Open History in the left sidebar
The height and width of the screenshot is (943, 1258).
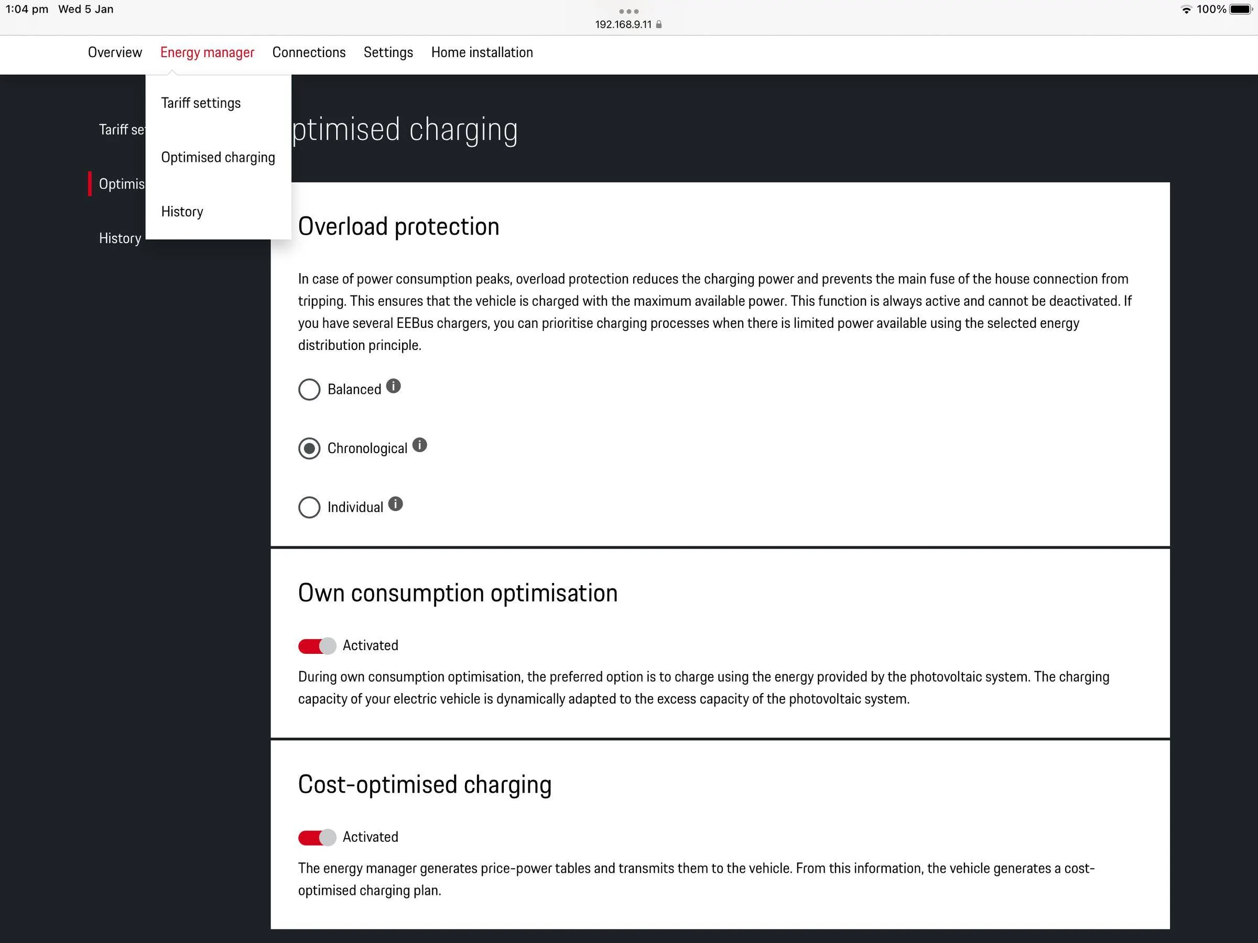point(120,238)
